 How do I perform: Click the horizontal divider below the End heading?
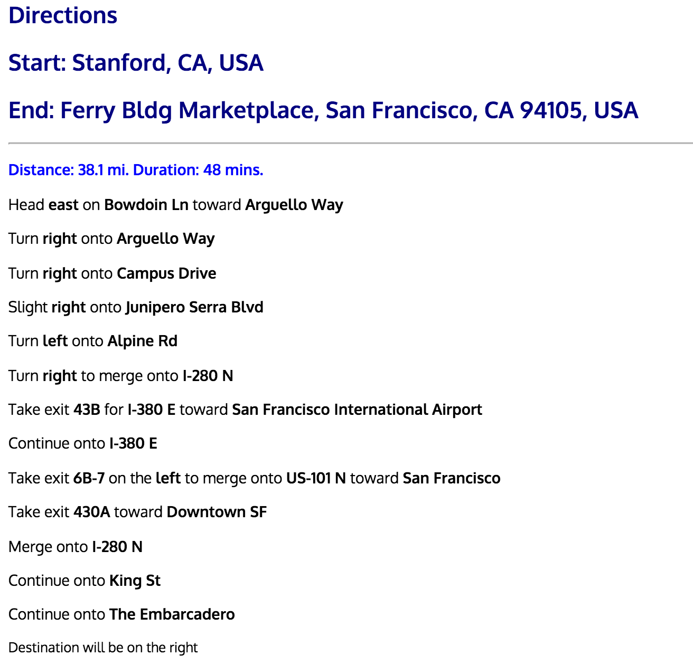351,143
